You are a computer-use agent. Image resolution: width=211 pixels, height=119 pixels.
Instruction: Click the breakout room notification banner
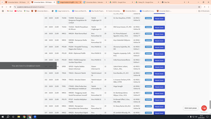[28, 66]
